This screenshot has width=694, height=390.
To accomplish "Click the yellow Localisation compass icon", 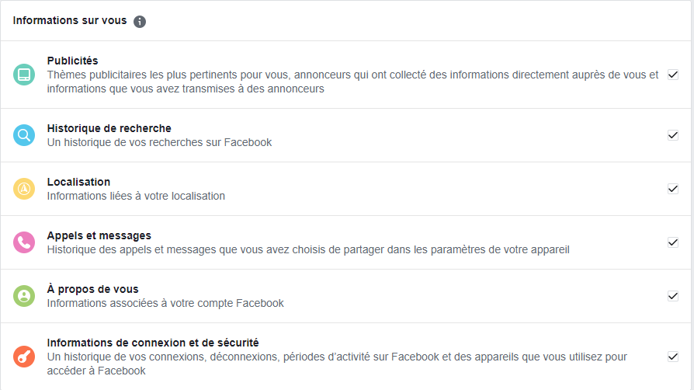I will tap(24, 189).
